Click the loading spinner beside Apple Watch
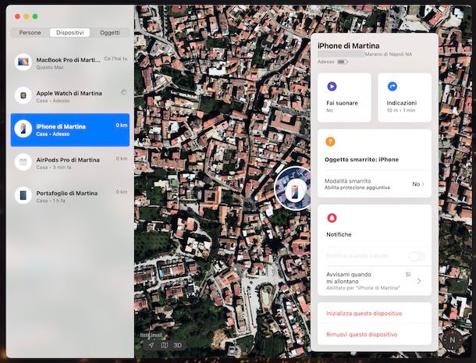The height and width of the screenshot is (363, 476). coord(123,92)
